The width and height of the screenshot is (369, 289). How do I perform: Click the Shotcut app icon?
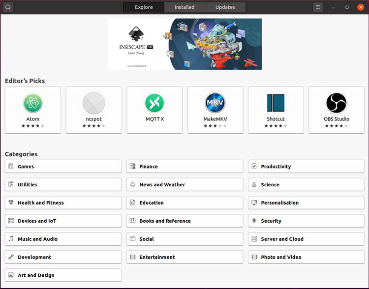click(x=276, y=103)
